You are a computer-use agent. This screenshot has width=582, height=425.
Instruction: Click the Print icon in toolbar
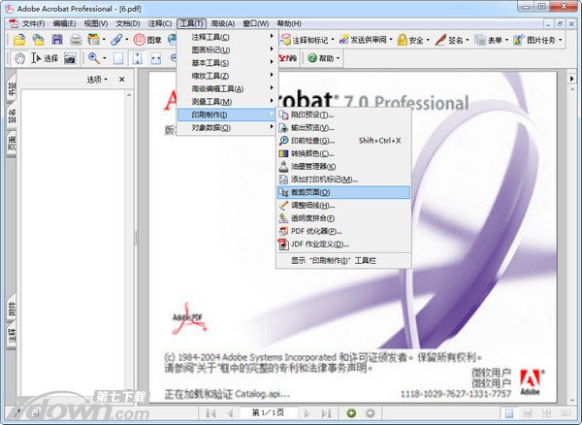76,40
